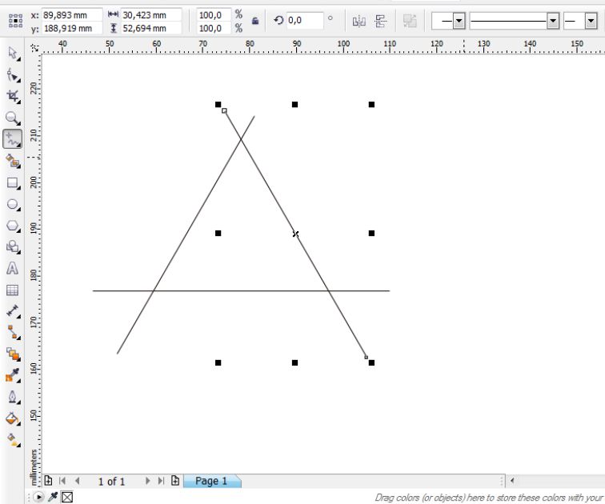Select the Rectangle tool

[13, 182]
